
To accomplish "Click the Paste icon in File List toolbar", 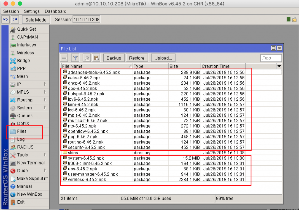I will coord(96,58).
